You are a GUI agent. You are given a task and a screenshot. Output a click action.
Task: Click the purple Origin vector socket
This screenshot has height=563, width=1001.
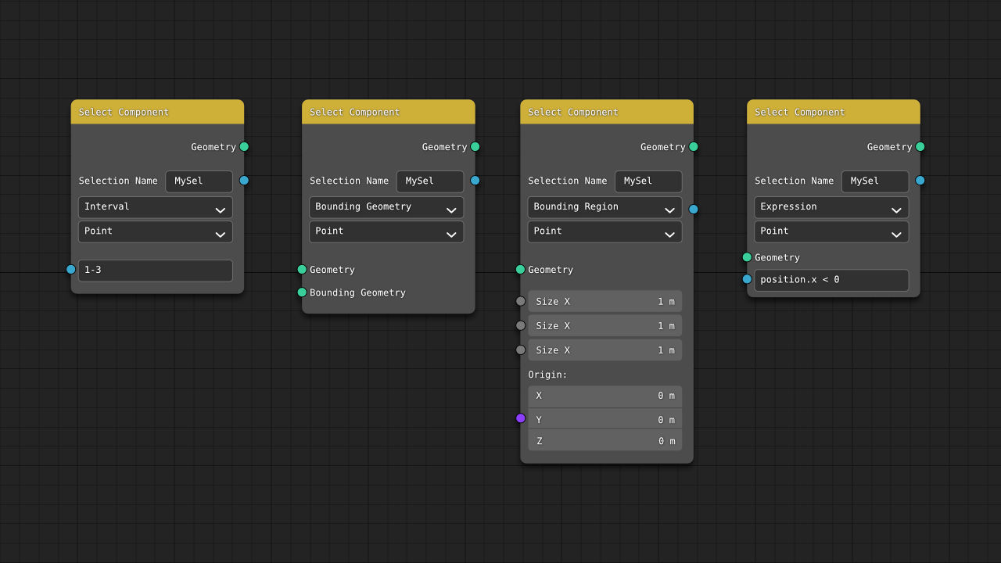point(521,418)
